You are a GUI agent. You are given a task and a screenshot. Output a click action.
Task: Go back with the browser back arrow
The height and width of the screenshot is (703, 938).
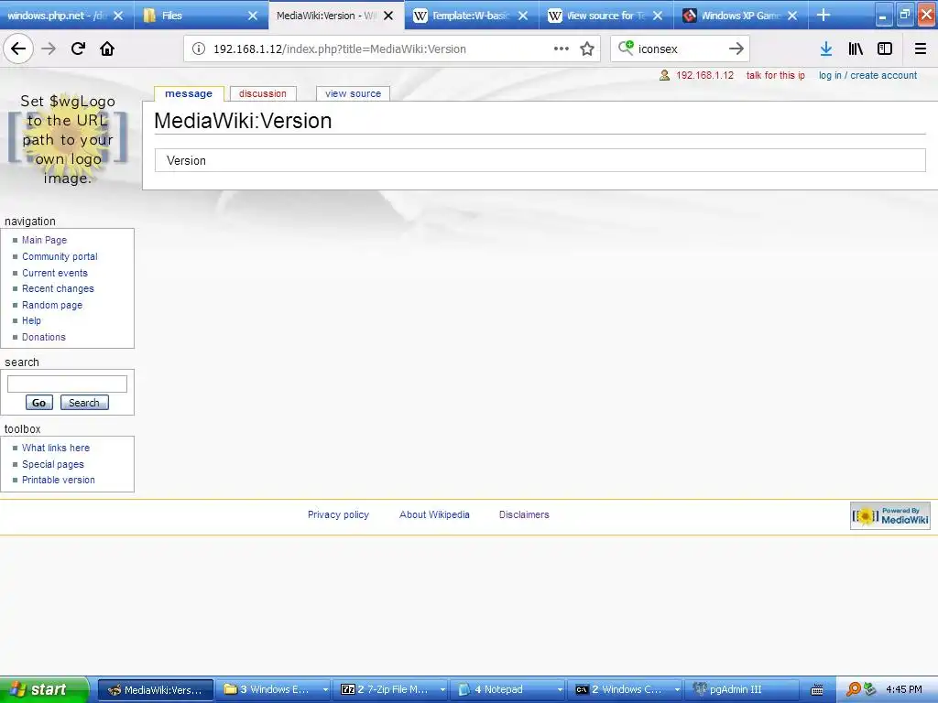18,49
